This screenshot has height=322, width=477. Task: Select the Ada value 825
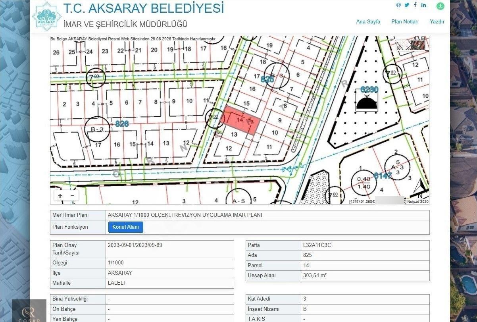308,255
